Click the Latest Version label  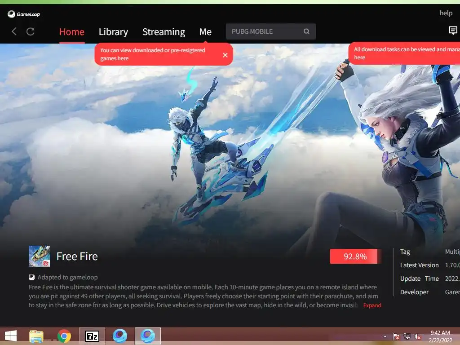tap(419, 265)
